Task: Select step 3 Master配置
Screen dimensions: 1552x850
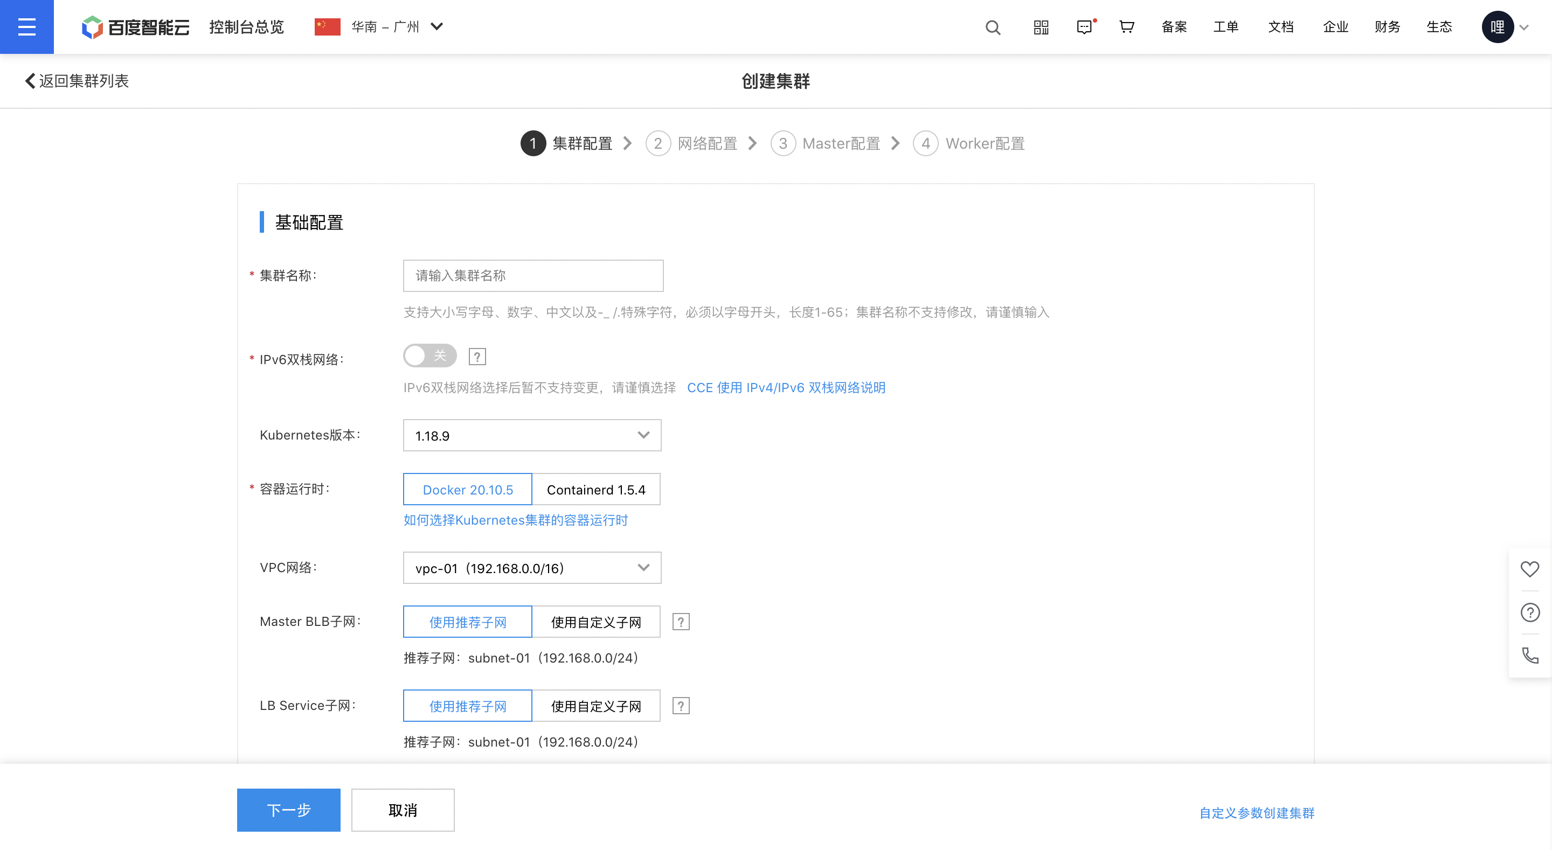Action: tap(826, 143)
